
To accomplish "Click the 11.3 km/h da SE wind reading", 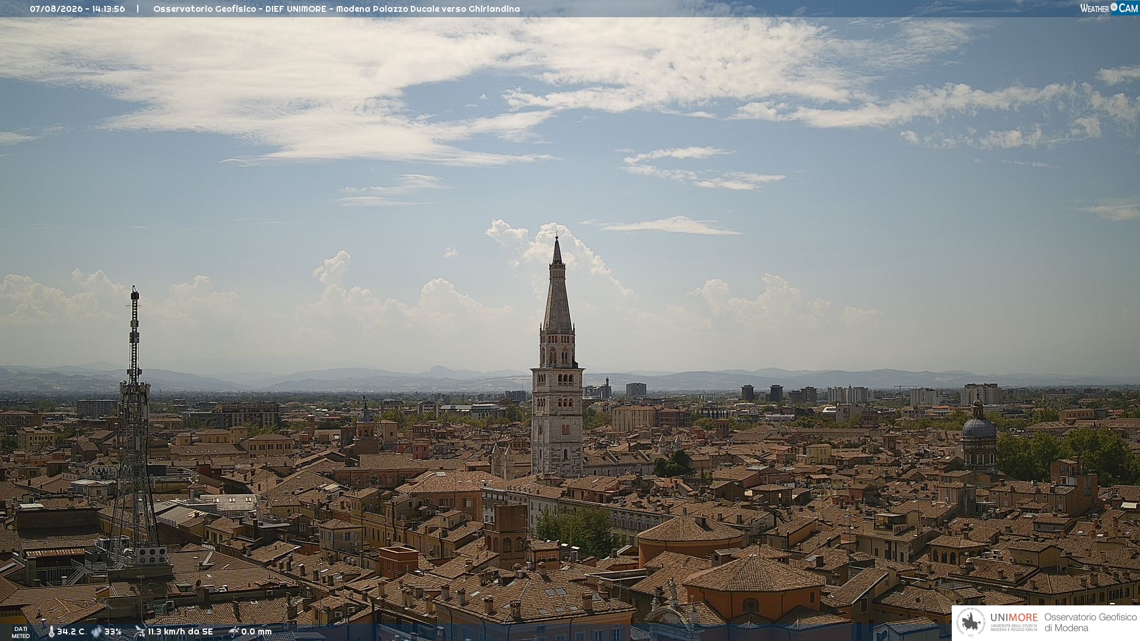I will click(180, 632).
